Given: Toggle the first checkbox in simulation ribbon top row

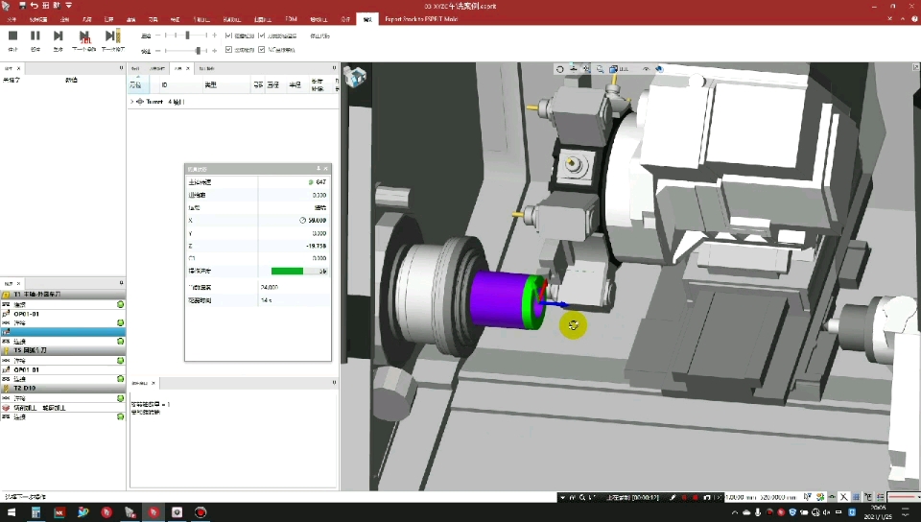Looking at the screenshot, I should pos(229,36).
